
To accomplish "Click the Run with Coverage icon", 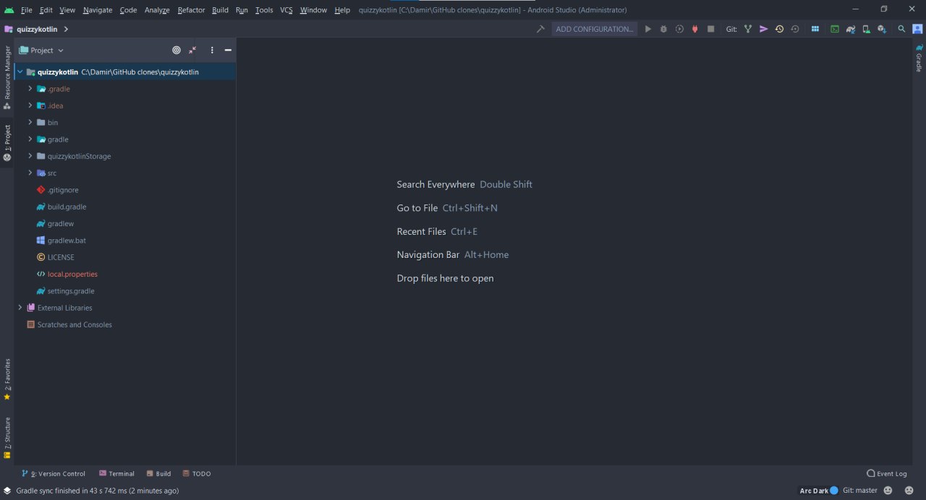I will click(x=679, y=29).
